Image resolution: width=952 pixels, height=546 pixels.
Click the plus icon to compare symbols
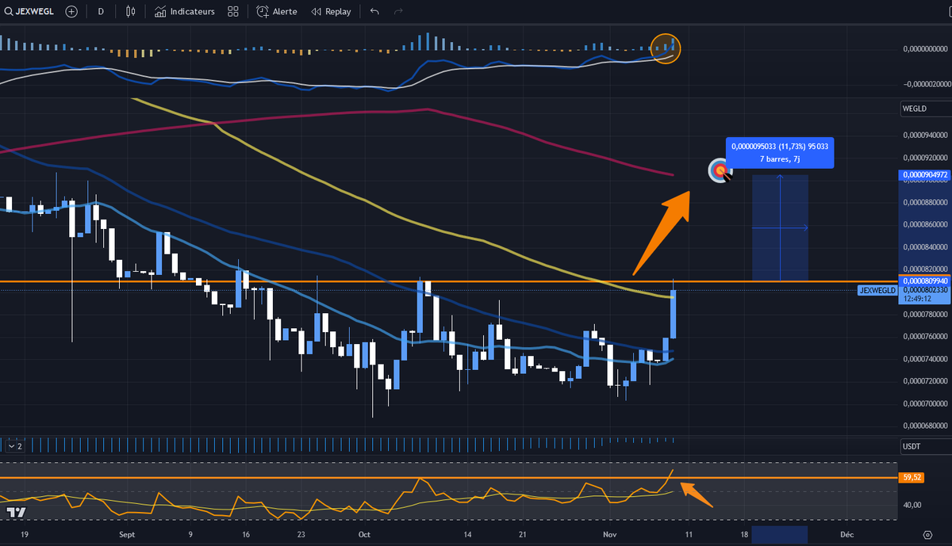(x=71, y=12)
